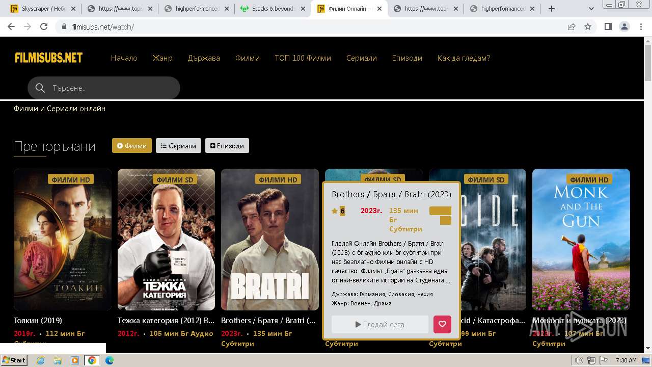The image size is (652, 367).
Task: Open the tab search chevron
Action: click(591, 9)
